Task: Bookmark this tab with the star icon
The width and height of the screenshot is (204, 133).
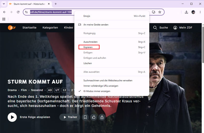Action: (160, 12)
